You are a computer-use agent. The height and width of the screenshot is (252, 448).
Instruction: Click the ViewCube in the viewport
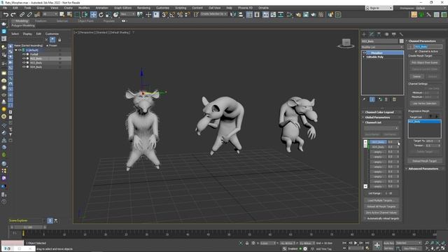click(x=346, y=43)
